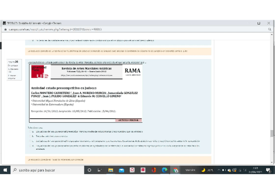Click the 'Seleccione una:' prompt
275x194 pixels.
coord(35,128)
